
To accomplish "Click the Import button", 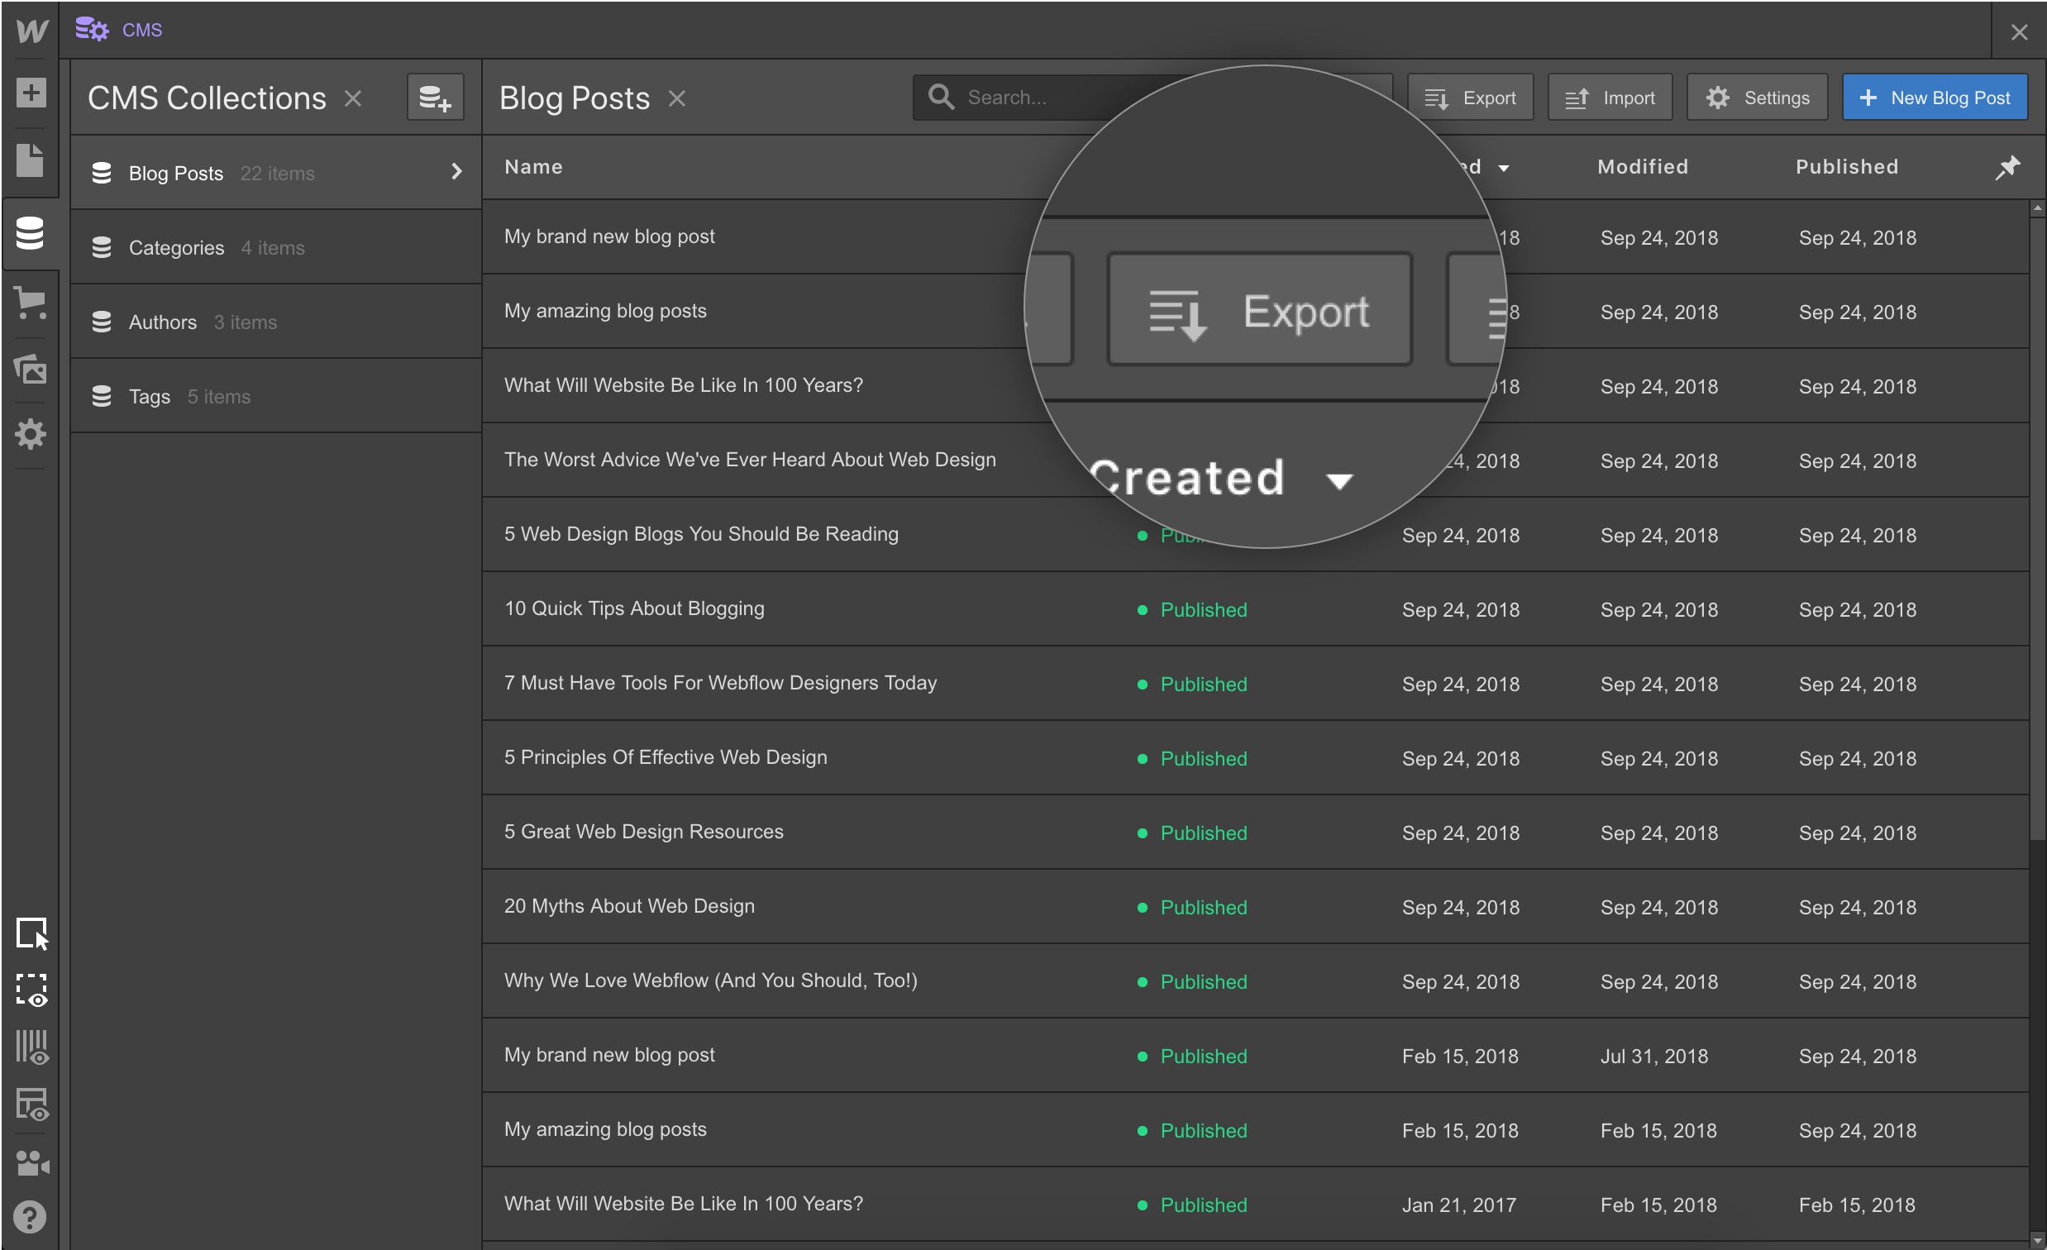I will point(1609,98).
